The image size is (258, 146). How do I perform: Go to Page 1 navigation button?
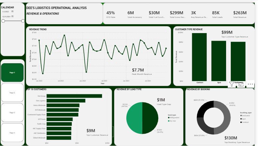[x=12, y=73]
